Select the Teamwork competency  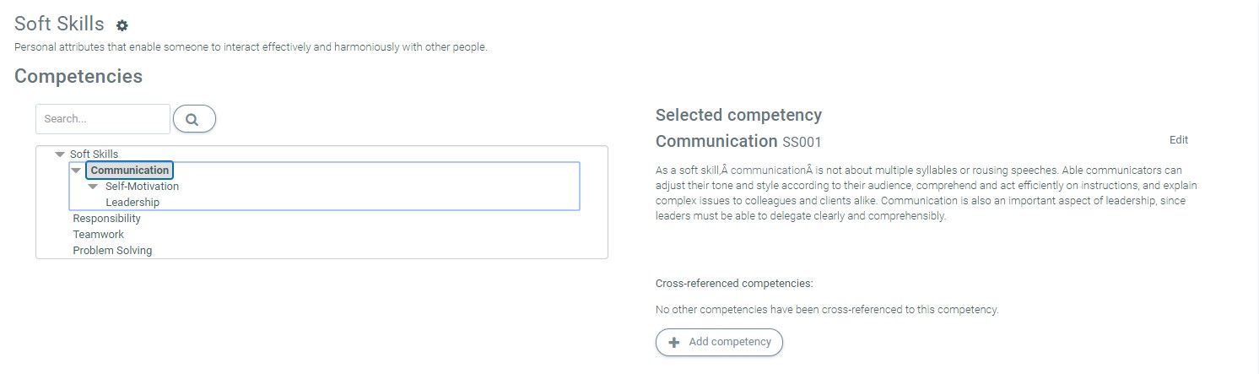(98, 235)
